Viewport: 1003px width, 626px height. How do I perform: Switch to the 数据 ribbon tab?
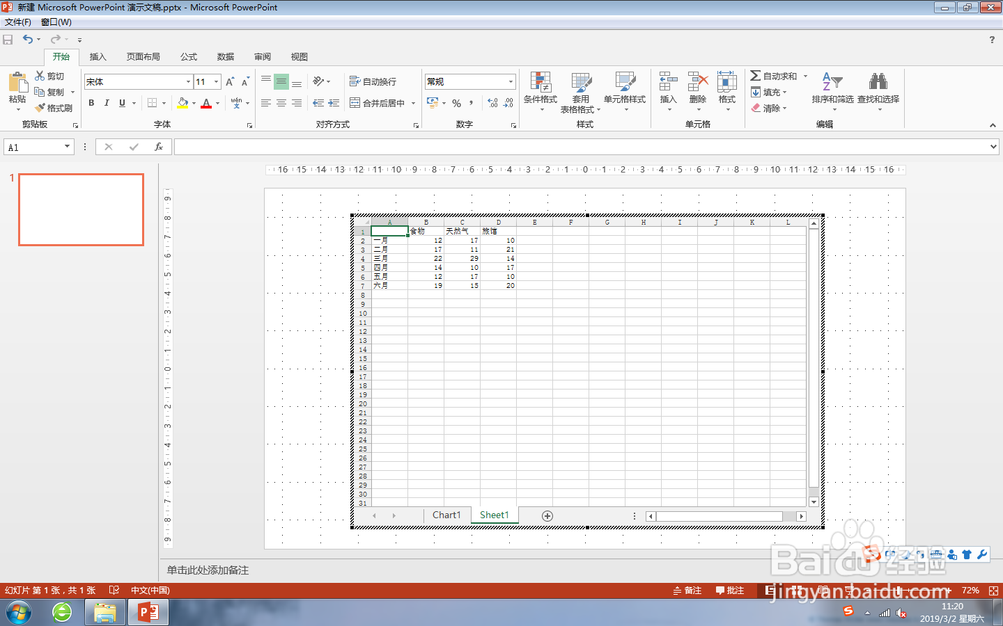tap(225, 56)
